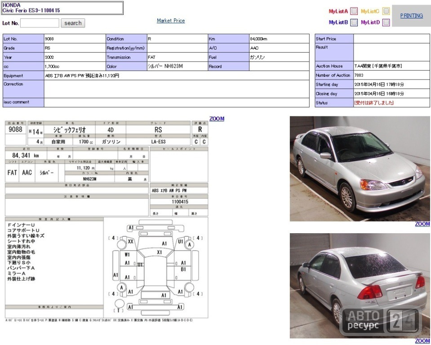Viewport: 431px width, 345px height.
Task: Open the rear view car photo
Action: 360,286
